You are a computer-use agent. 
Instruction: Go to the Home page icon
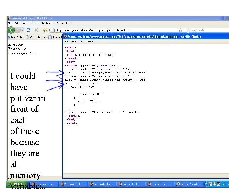(x=45, y=30)
